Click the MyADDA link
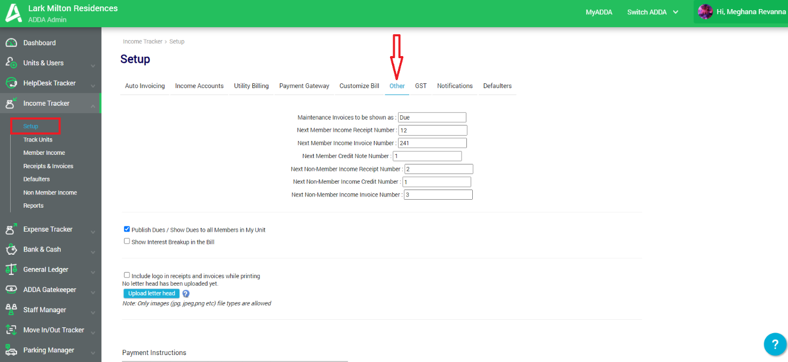 pos(599,12)
